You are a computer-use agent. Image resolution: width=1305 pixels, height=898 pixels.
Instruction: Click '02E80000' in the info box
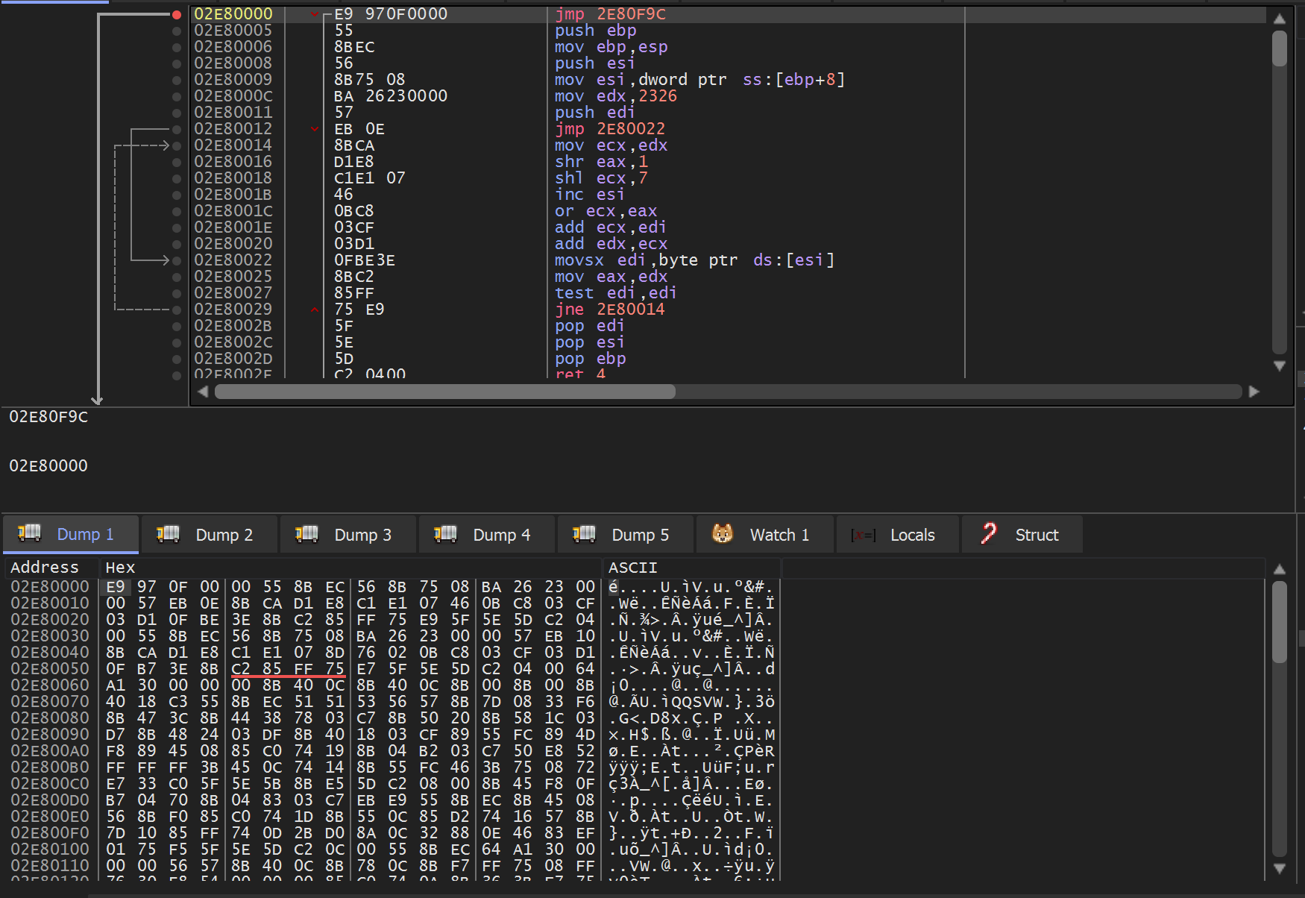pyautogui.click(x=48, y=466)
